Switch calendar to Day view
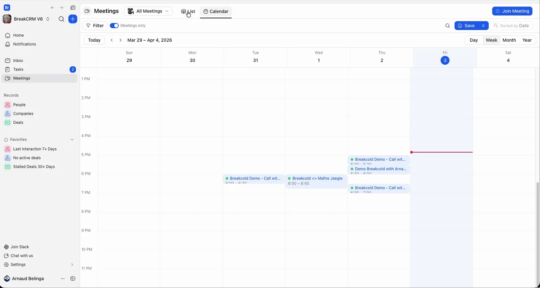Screen dimensions: 540x288 tap(474, 40)
